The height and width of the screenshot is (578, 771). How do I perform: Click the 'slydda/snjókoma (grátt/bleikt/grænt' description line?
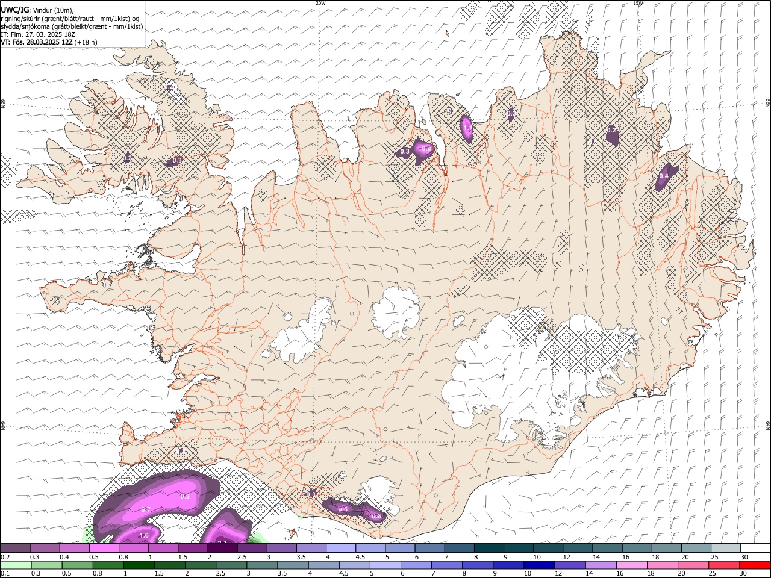72,26
